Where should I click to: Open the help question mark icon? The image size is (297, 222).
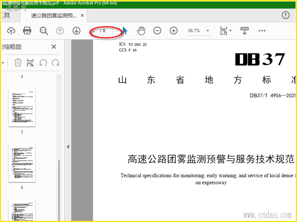[x=285, y=15]
